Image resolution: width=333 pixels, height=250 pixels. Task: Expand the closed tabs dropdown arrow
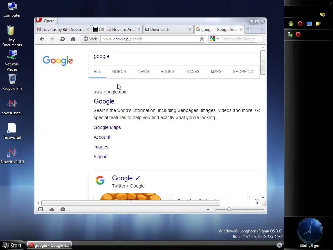point(262,30)
